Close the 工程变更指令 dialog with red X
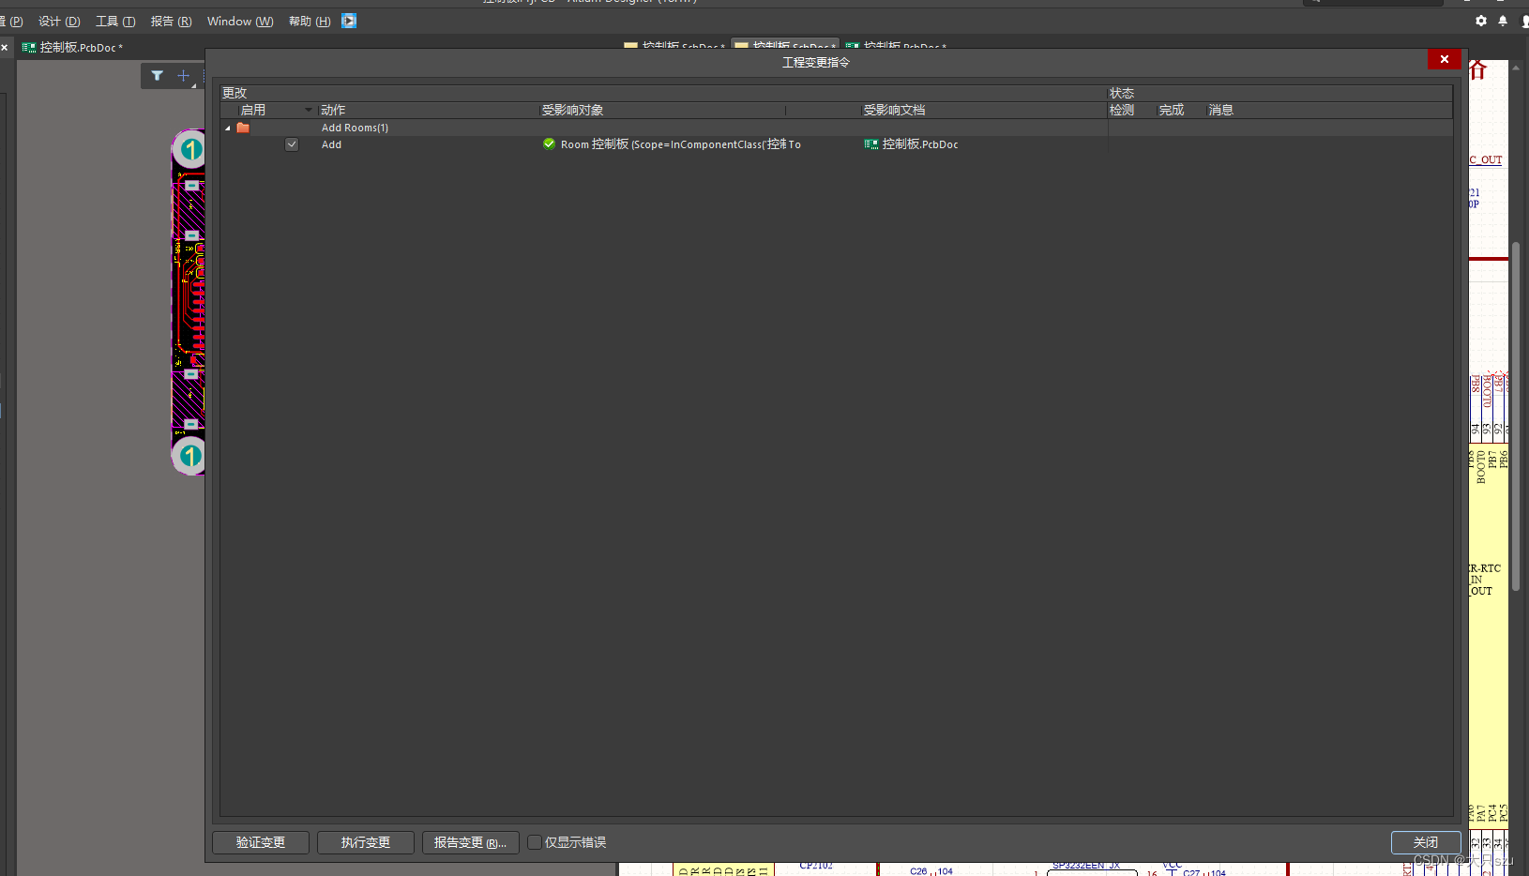The image size is (1529, 876). point(1445,59)
